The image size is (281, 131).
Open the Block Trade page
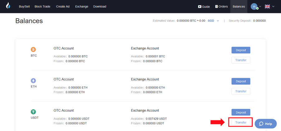coord(42,7)
